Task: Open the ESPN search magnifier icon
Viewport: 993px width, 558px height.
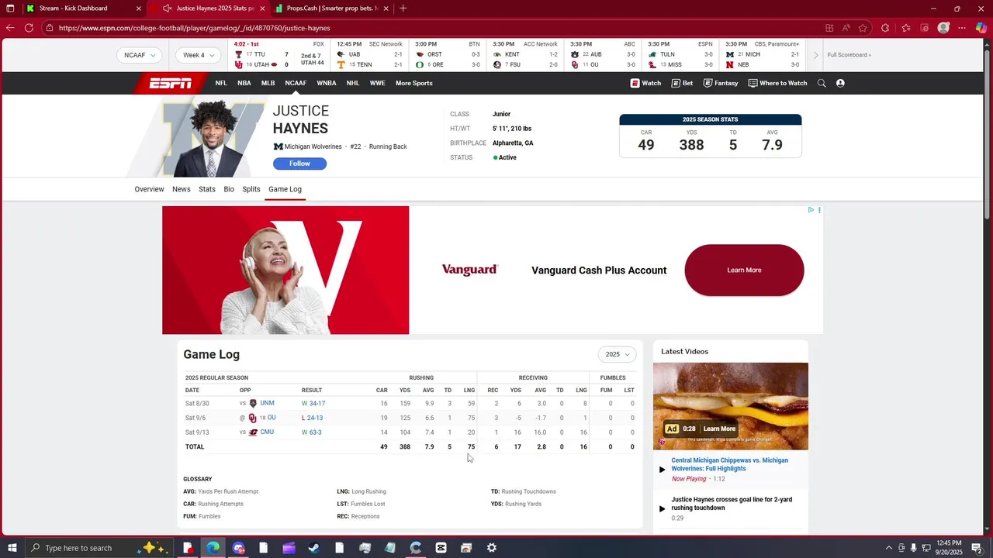Action: pos(822,83)
